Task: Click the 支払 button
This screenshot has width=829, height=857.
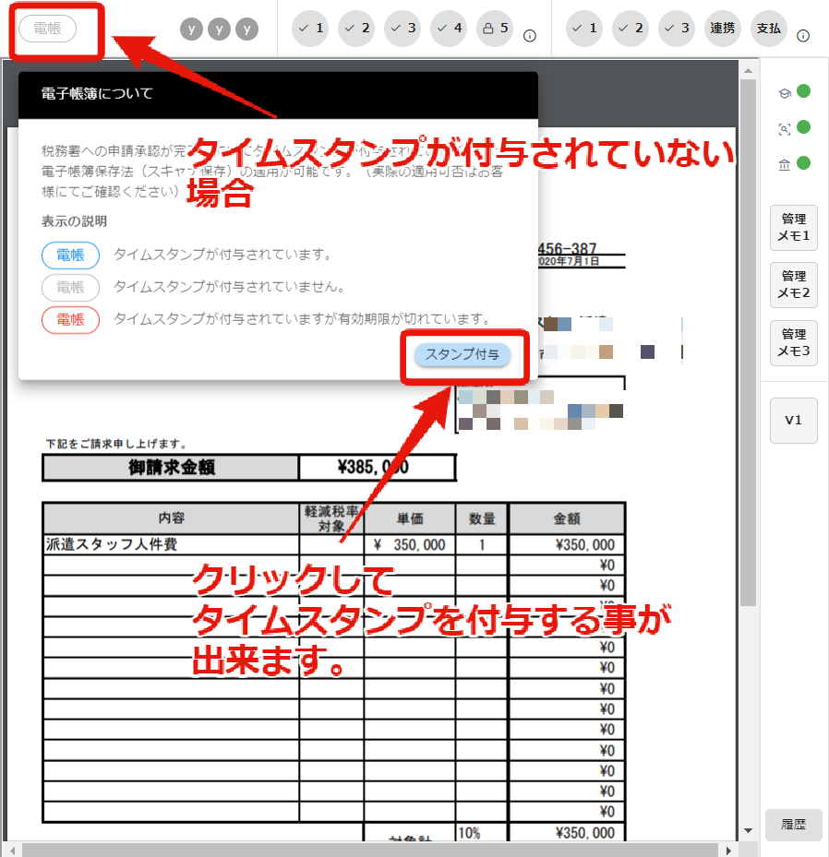Action: [x=768, y=29]
